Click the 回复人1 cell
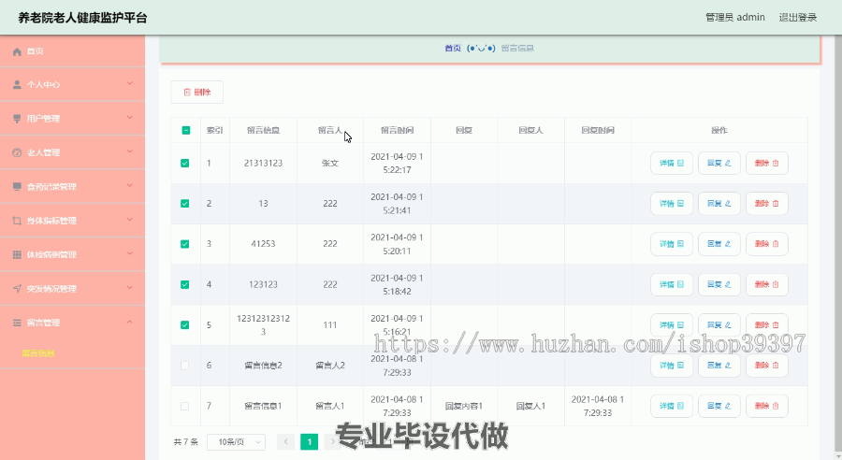Screen dimensions: 842x460 [531, 407]
